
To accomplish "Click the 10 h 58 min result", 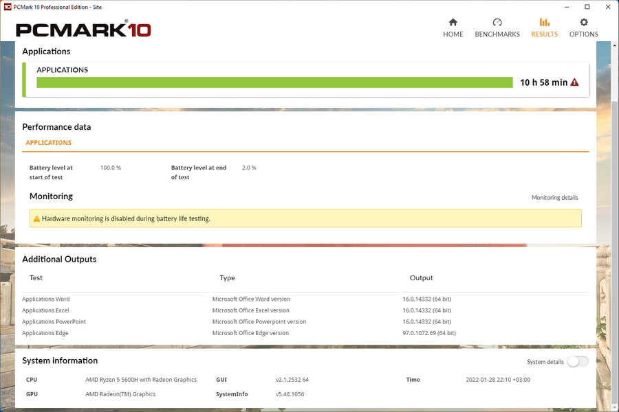I will click(x=543, y=82).
